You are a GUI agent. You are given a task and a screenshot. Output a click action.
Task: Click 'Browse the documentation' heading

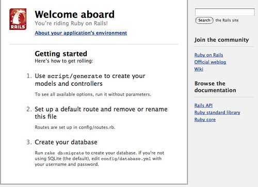(x=215, y=87)
